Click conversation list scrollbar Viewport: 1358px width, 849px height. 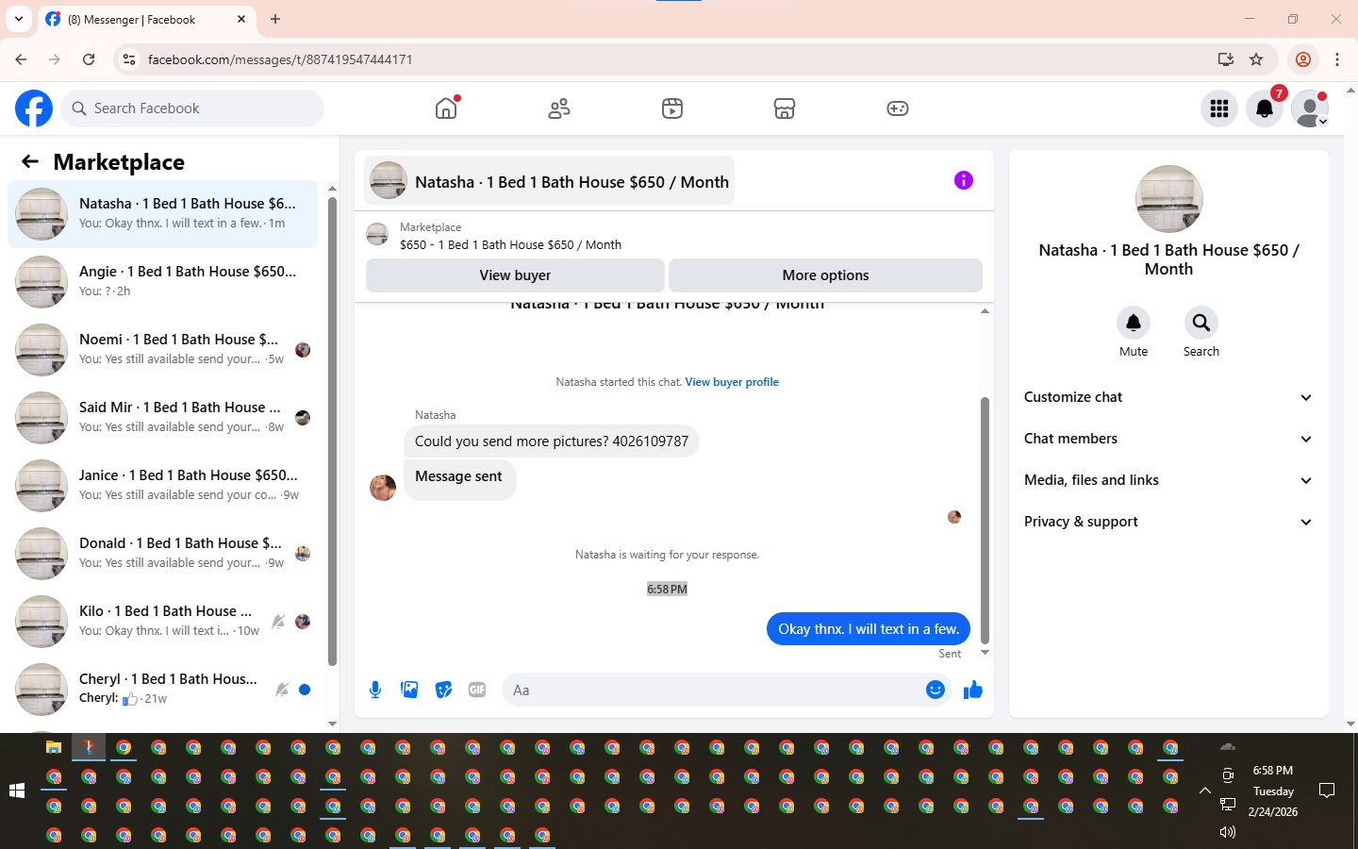(x=332, y=431)
